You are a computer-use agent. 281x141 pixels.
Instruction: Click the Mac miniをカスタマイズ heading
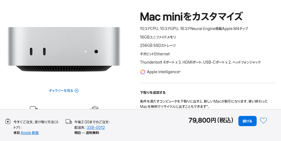191,17
